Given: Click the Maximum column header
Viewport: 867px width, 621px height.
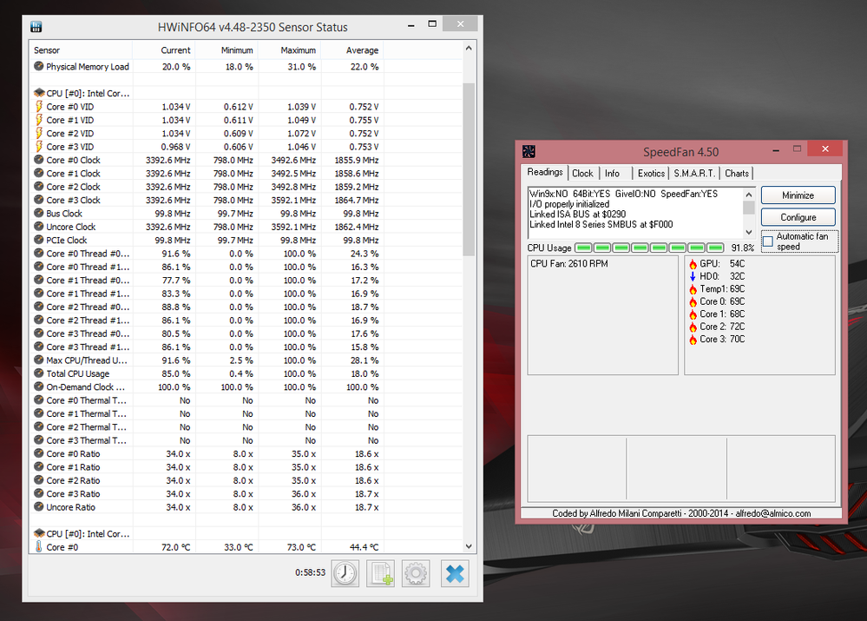Looking at the screenshot, I should click(x=289, y=50).
